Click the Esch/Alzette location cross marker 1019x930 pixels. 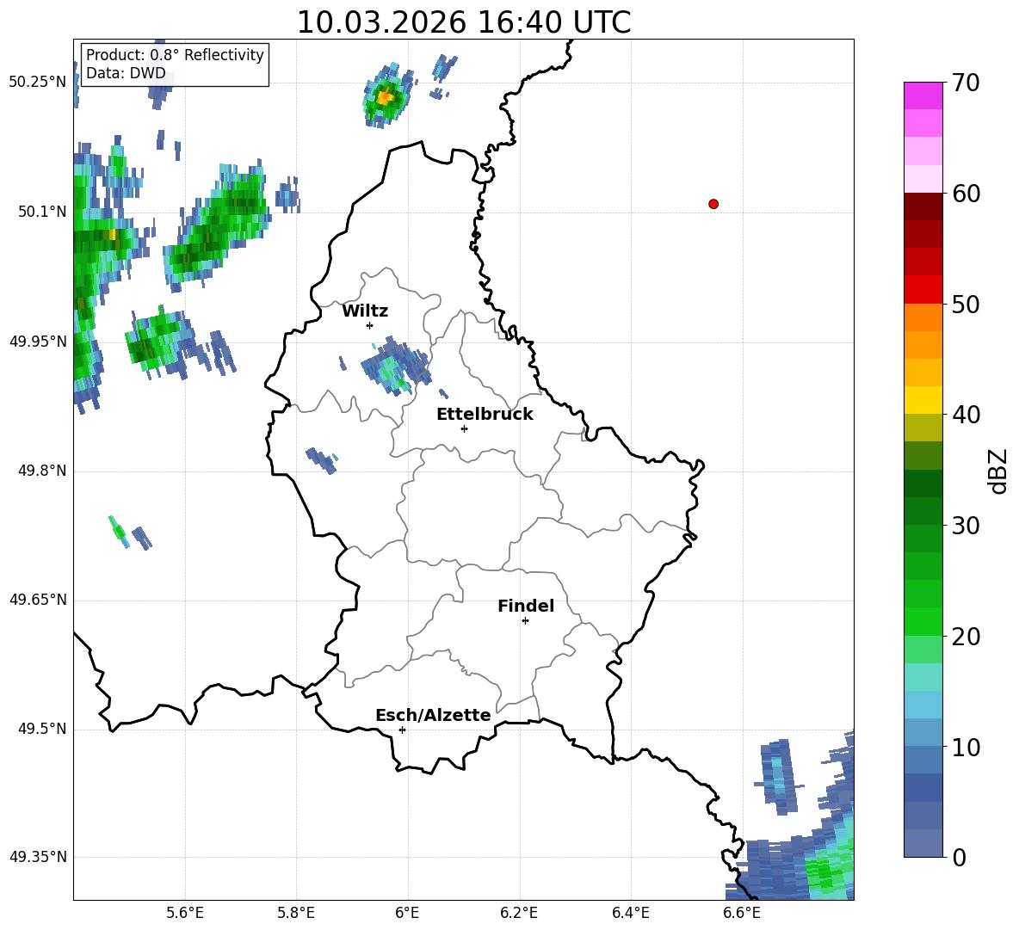click(402, 730)
